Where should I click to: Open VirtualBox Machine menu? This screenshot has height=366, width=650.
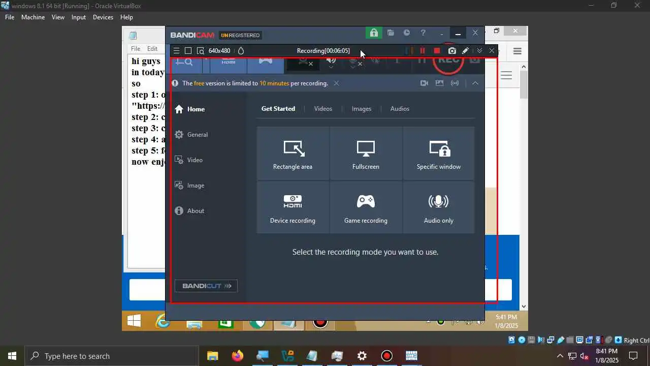tap(33, 17)
